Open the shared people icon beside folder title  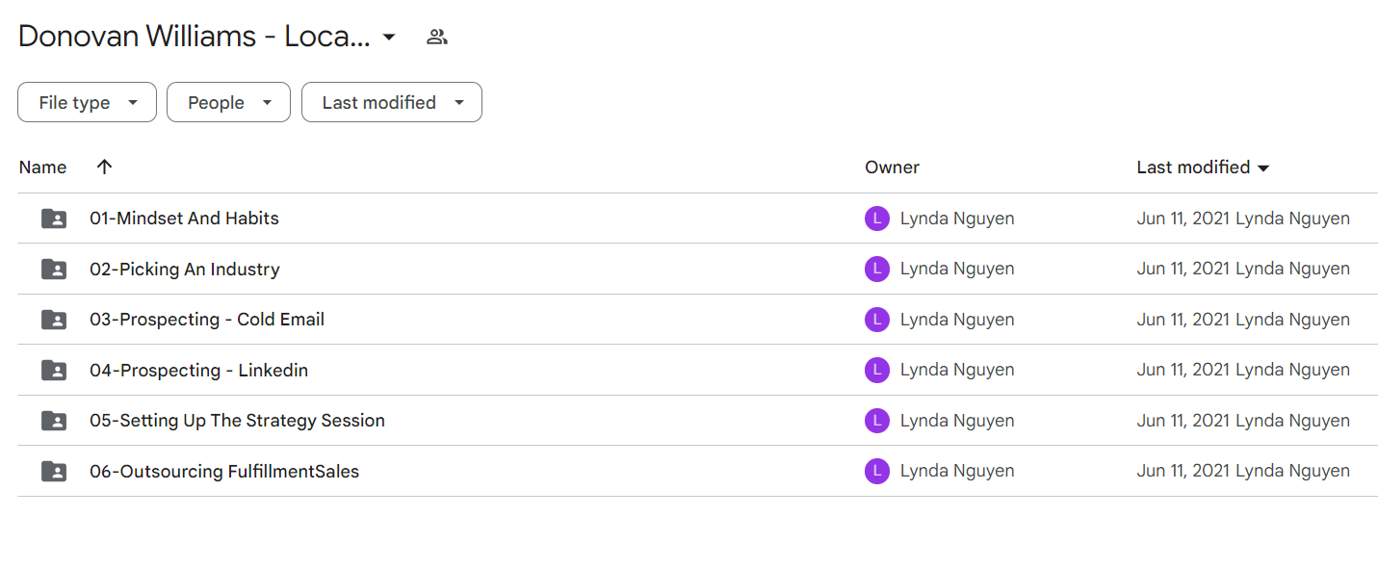pyautogui.click(x=437, y=38)
